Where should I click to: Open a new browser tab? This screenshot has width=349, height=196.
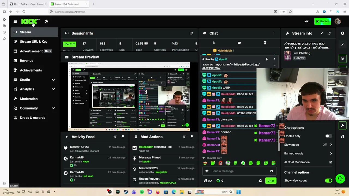click(x=93, y=4)
